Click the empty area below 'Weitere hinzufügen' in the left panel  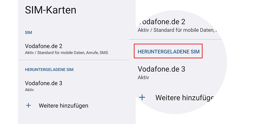point(77,118)
